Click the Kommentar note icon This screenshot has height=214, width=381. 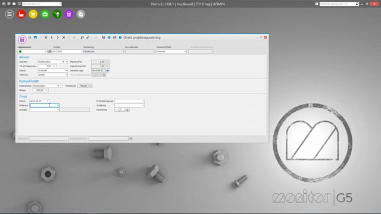pyautogui.click(x=120, y=110)
